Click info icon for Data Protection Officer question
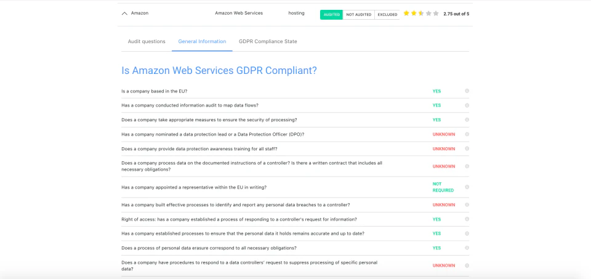Viewport: 591px width, 279px height. coord(467,134)
